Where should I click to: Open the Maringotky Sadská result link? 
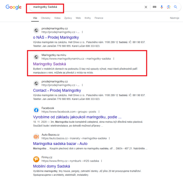point(49,64)
